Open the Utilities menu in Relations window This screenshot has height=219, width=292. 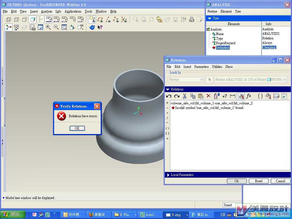(217, 67)
